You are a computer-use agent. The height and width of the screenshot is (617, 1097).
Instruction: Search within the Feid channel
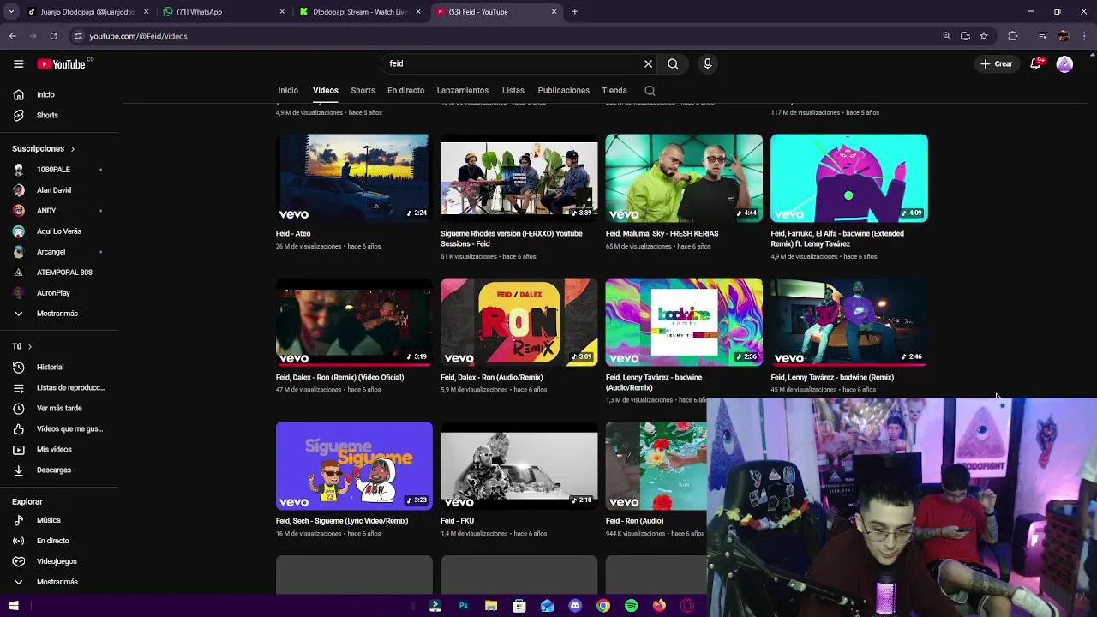point(650,90)
